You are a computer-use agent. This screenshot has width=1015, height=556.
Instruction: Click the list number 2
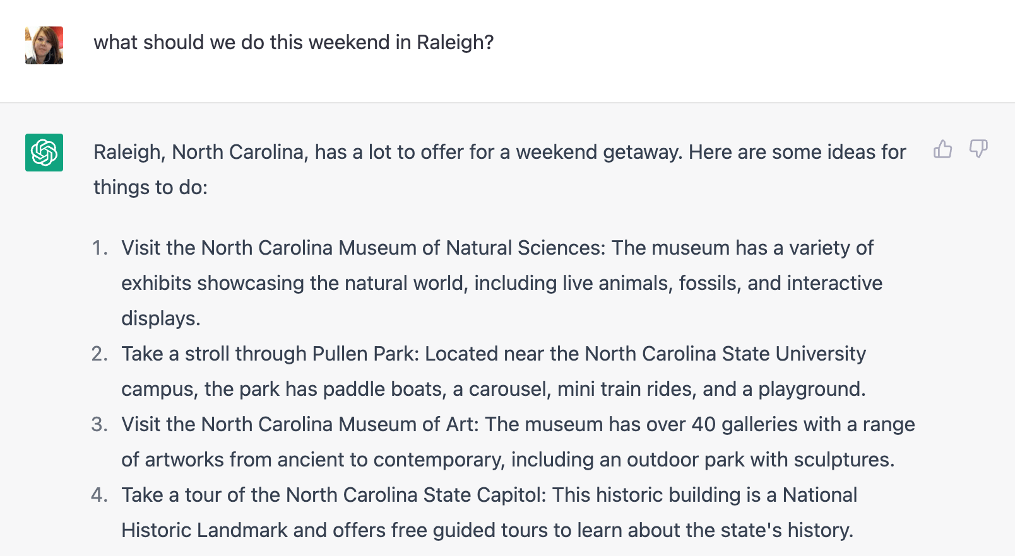coord(100,354)
